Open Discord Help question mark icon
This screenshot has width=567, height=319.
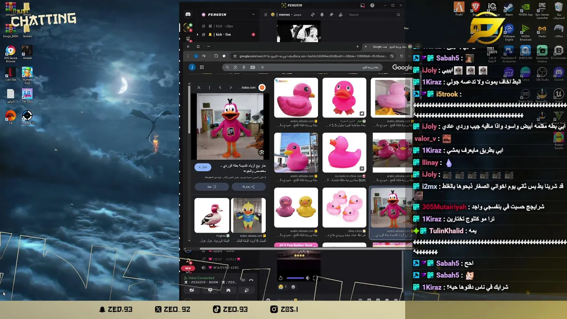372,5
